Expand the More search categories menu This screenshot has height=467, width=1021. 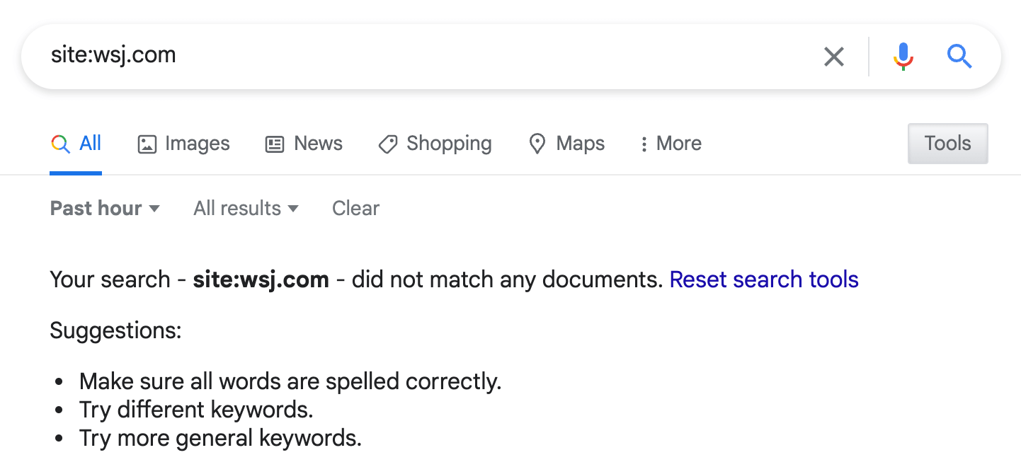click(x=668, y=144)
